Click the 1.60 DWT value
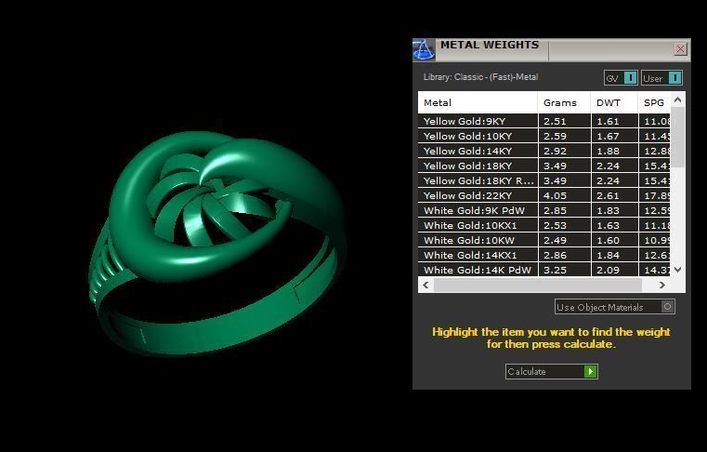The height and width of the screenshot is (452, 707). tap(608, 240)
